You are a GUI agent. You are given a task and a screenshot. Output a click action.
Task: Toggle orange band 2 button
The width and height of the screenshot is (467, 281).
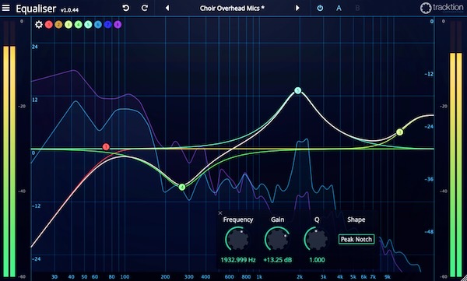[58, 24]
